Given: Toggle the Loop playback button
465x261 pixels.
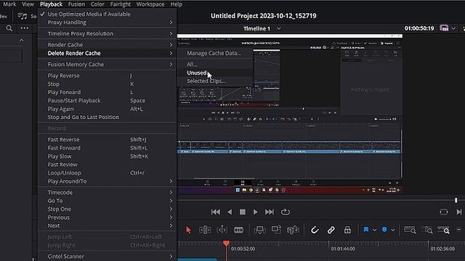Looking at the screenshot, I should pos(286,212).
